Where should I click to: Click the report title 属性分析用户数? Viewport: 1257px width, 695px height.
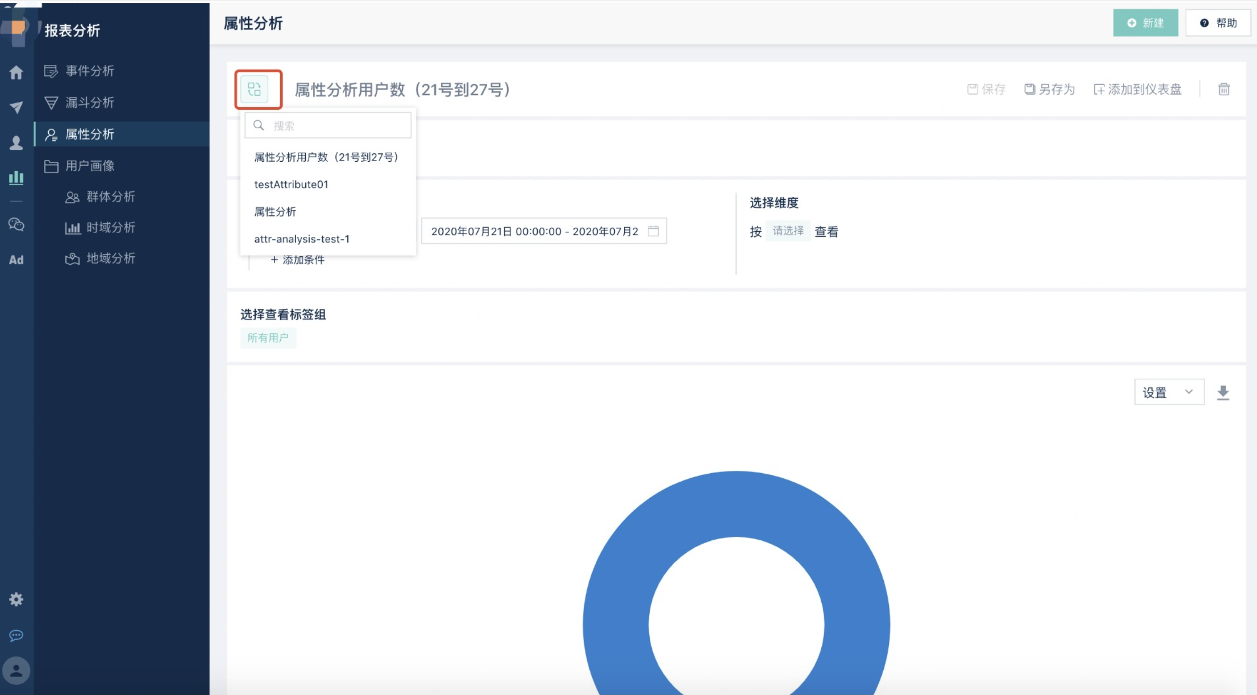[403, 89]
